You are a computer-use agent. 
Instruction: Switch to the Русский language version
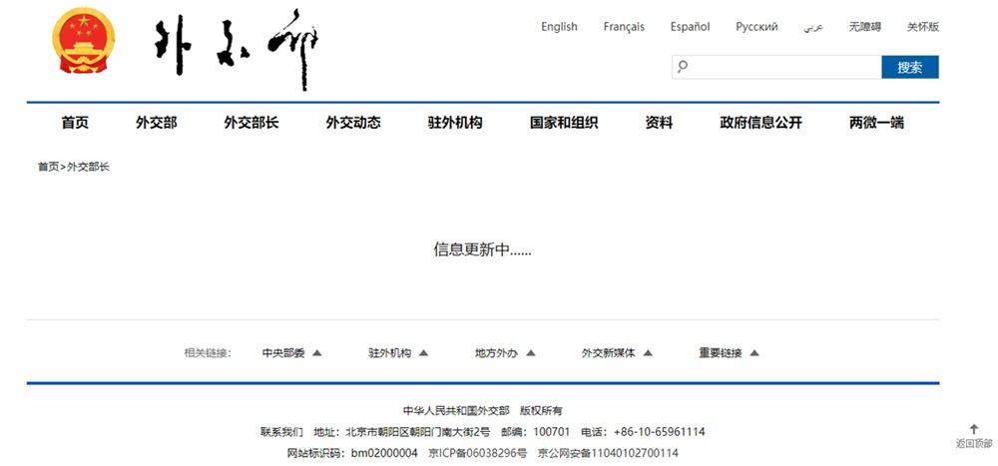[756, 27]
